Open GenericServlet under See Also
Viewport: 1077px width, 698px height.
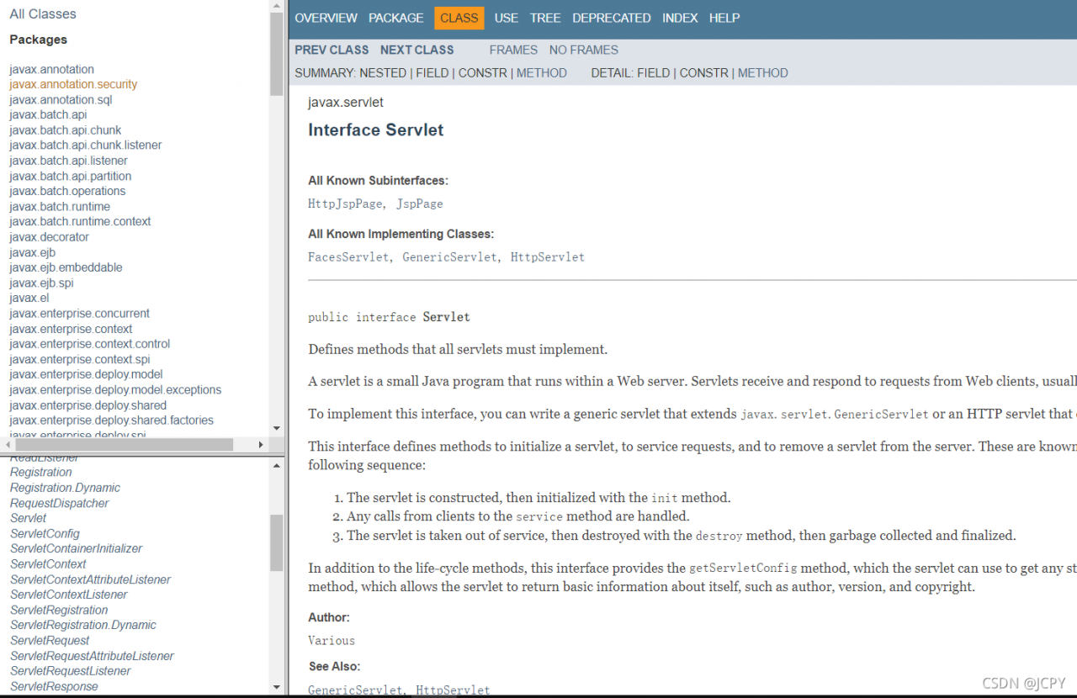355,690
